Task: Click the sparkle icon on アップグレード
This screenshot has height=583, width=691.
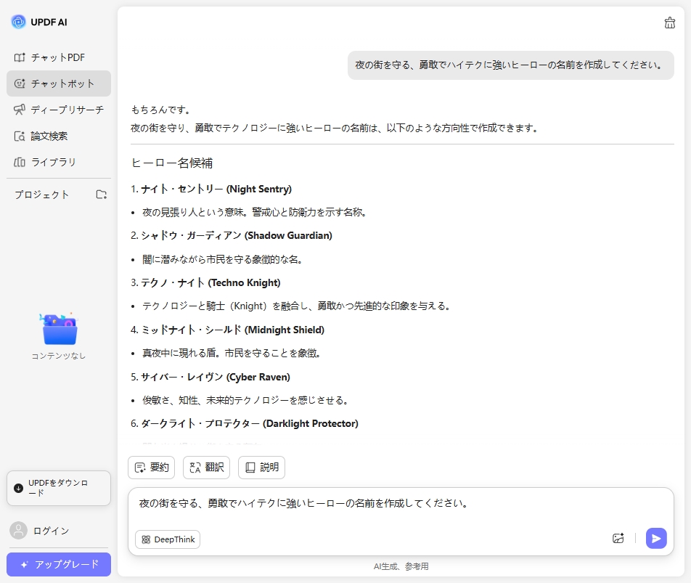Action: 25,565
